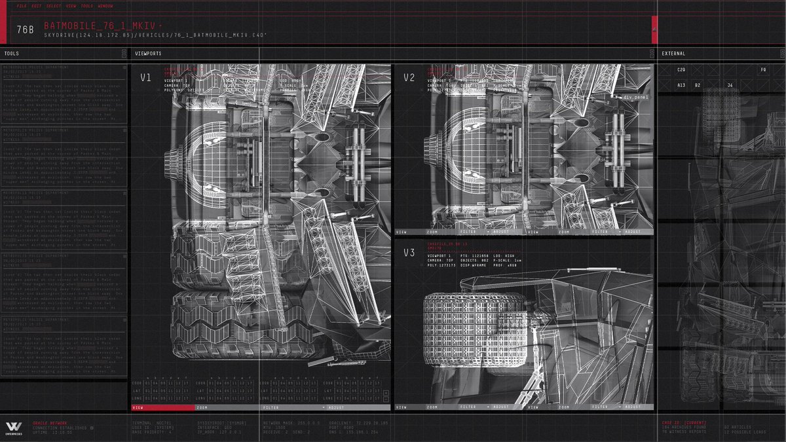Click the Viewports panel header options icon

point(652,54)
